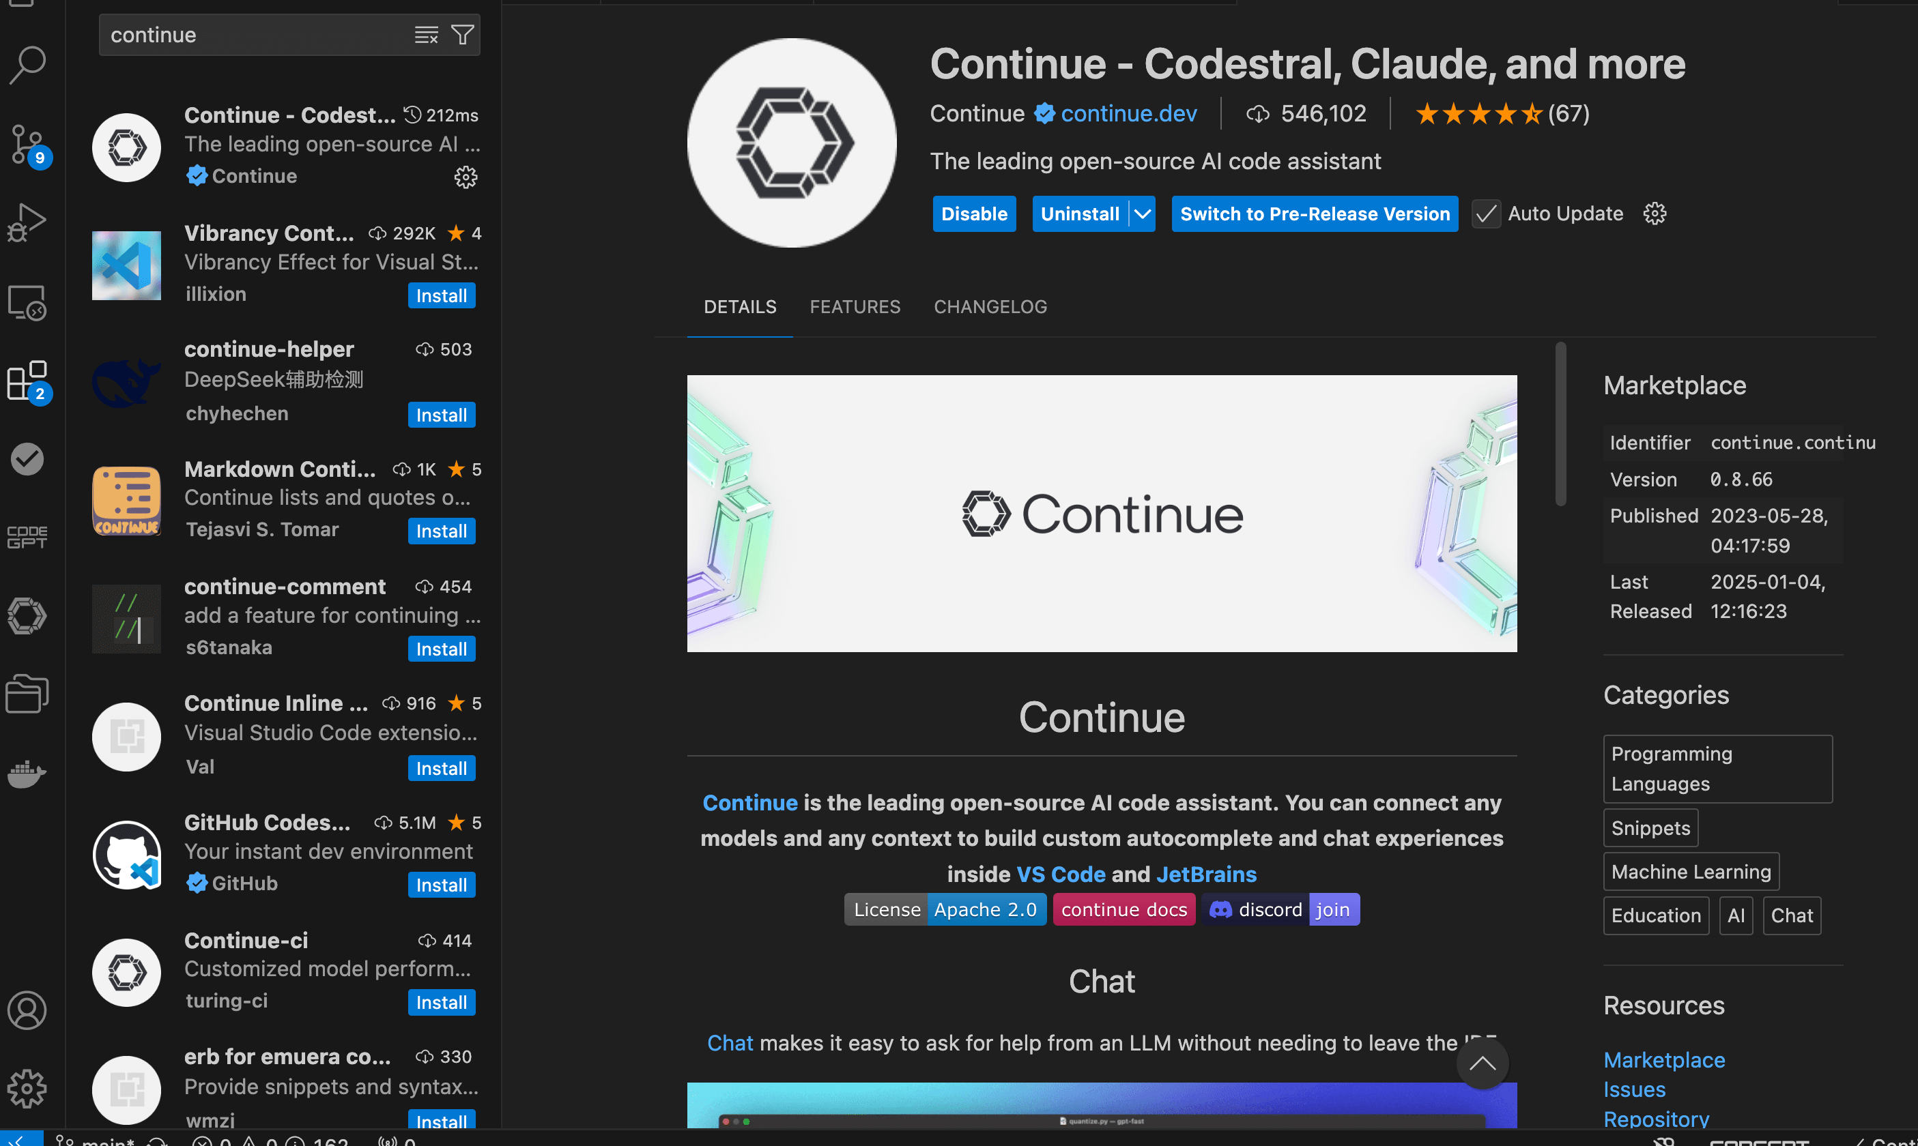Click the discord join badge
Image resolution: width=1918 pixels, height=1146 pixels.
click(1281, 910)
